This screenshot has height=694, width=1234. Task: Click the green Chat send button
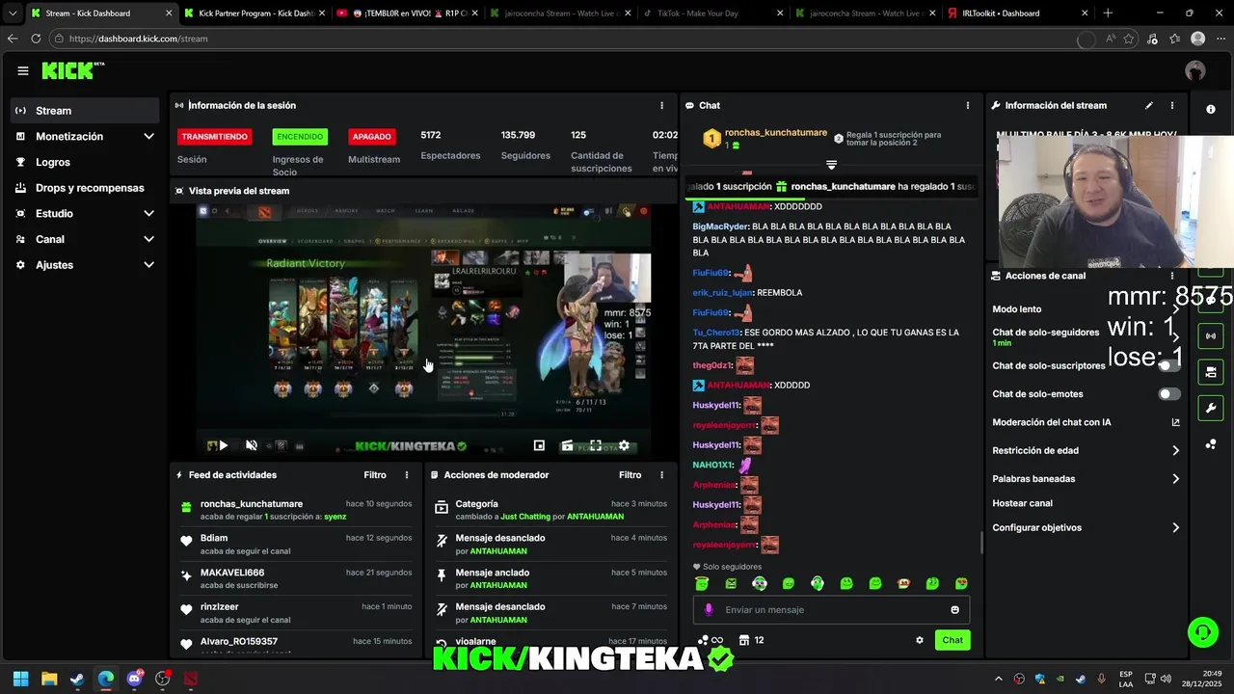tap(952, 640)
